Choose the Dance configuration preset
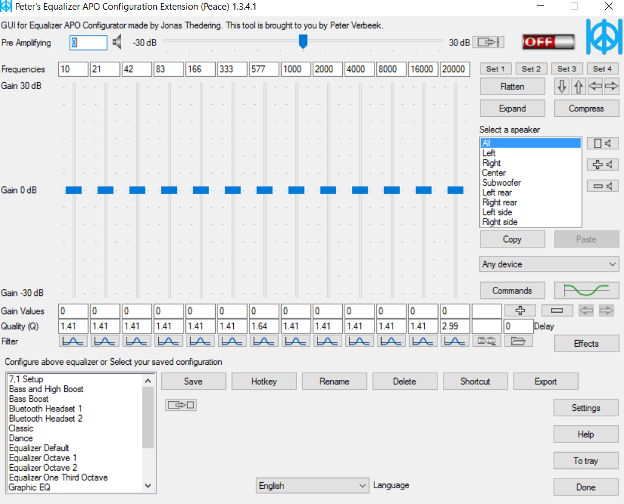The width and height of the screenshot is (624, 504). 21,438
